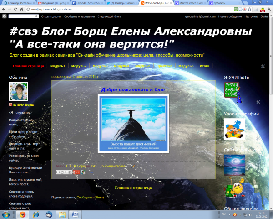This screenshot has height=219, width=273.
Task: Open the blog title header link
Action: (x=131, y=37)
